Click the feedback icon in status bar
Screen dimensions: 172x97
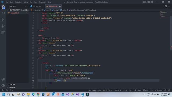(x=165, y=90)
